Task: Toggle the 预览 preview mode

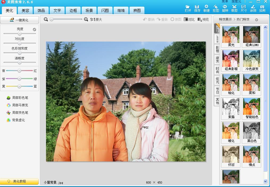Action: point(203,19)
